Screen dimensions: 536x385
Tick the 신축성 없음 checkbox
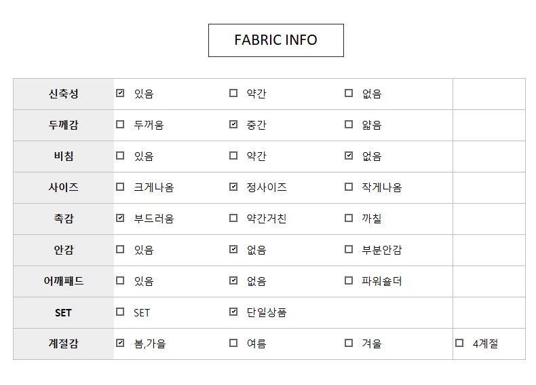pyautogui.click(x=348, y=93)
